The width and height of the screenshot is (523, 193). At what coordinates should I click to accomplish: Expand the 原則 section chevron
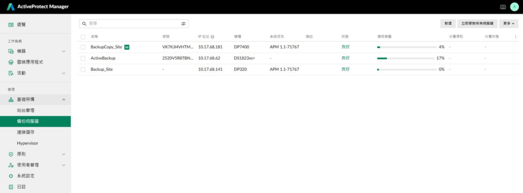coord(64,154)
